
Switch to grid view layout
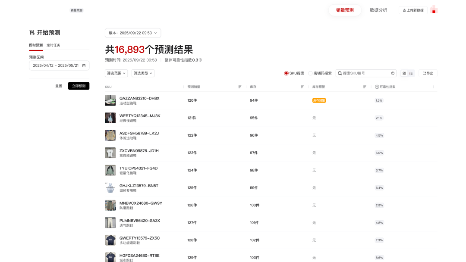404,73
